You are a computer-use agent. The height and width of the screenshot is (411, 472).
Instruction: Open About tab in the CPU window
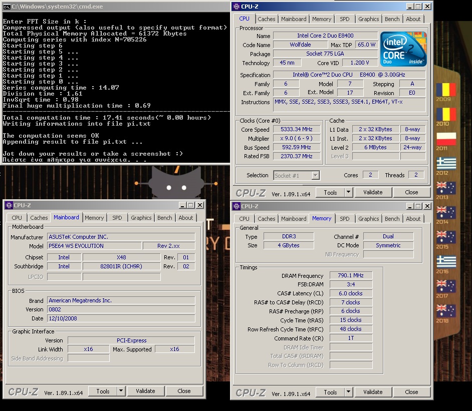pyautogui.click(x=413, y=19)
